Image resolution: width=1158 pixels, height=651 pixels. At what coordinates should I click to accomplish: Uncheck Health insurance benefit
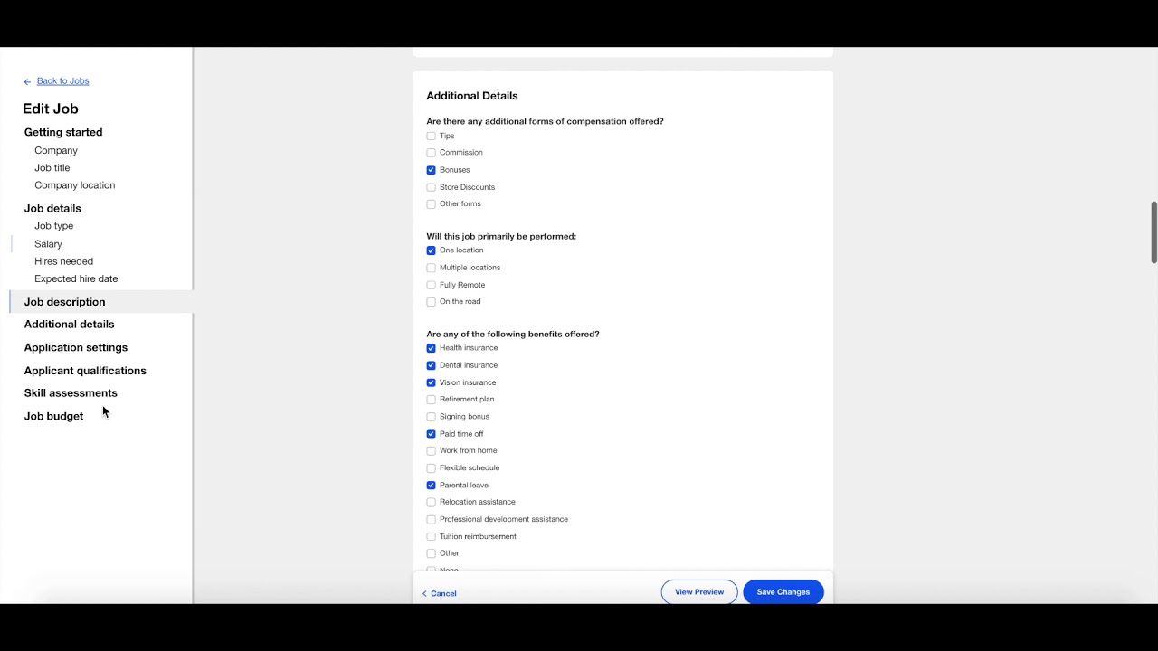431,348
